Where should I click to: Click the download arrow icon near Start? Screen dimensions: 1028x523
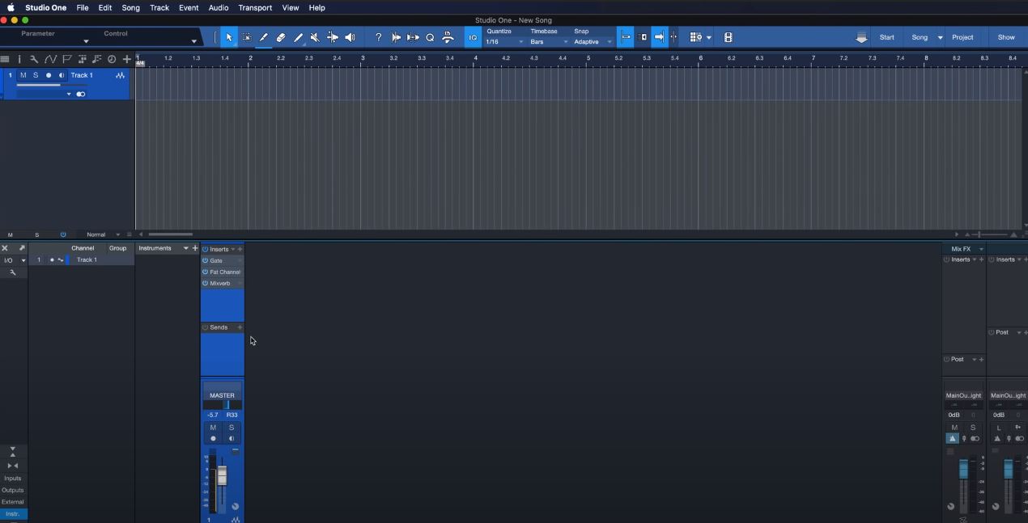coord(861,37)
